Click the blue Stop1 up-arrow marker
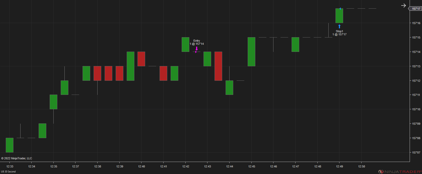422x174 pixels. pos(339,26)
